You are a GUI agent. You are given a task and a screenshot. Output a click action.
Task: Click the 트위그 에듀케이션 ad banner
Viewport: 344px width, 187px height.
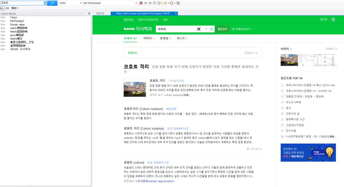[308, 152]
